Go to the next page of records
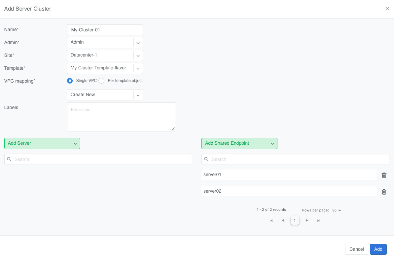The image size is (394, 262). pos(307,220)
